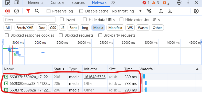The image size is (202, 94).
Task: Click the red error count badge
Action: click(x=146, y=3)
